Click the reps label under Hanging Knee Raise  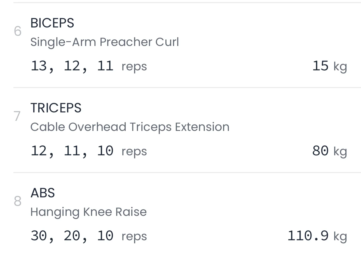tap(134, 237)
